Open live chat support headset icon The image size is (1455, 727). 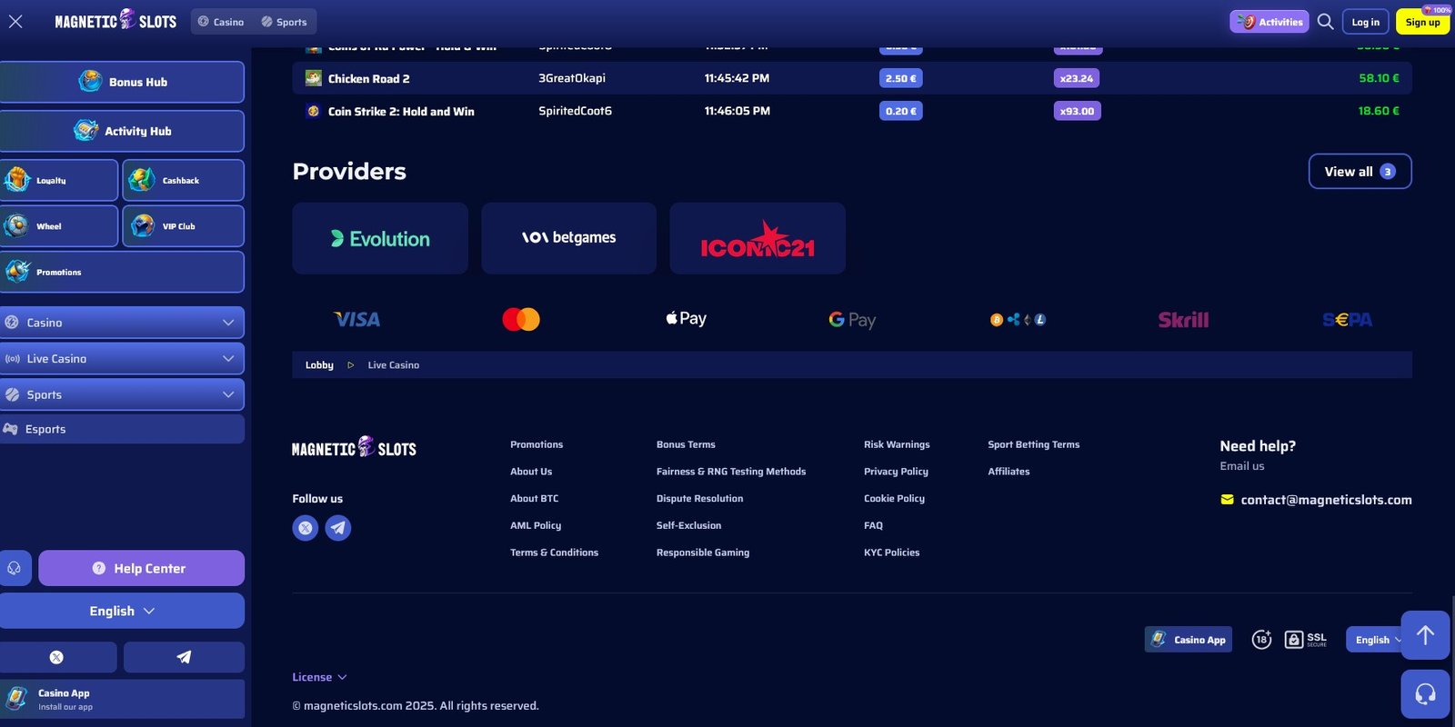point(1425,694)
